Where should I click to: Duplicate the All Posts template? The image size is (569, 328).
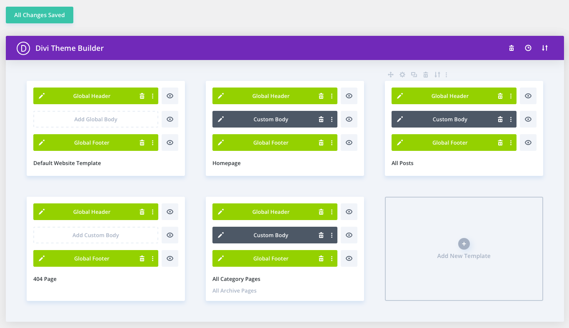pyautogui.click(x=414, y=75)
